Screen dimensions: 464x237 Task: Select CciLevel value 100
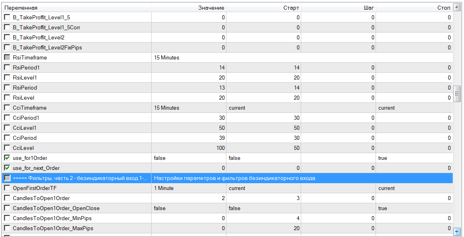tap(220, 148)
